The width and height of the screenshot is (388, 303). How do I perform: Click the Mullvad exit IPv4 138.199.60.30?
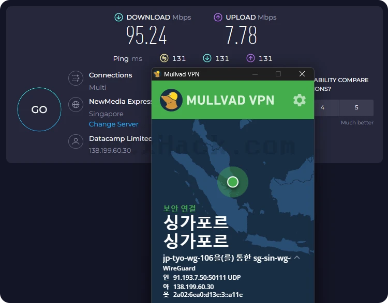193,286
